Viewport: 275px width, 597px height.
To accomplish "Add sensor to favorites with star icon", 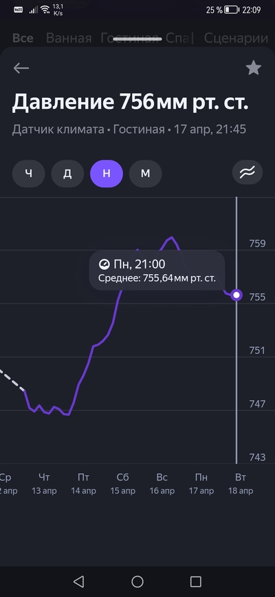I will coord(253,68).
